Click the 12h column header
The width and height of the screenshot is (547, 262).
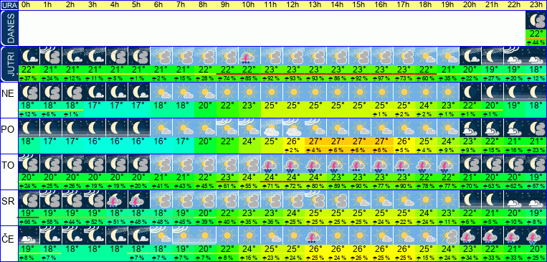pyautogui.click(x=293, y=5)
